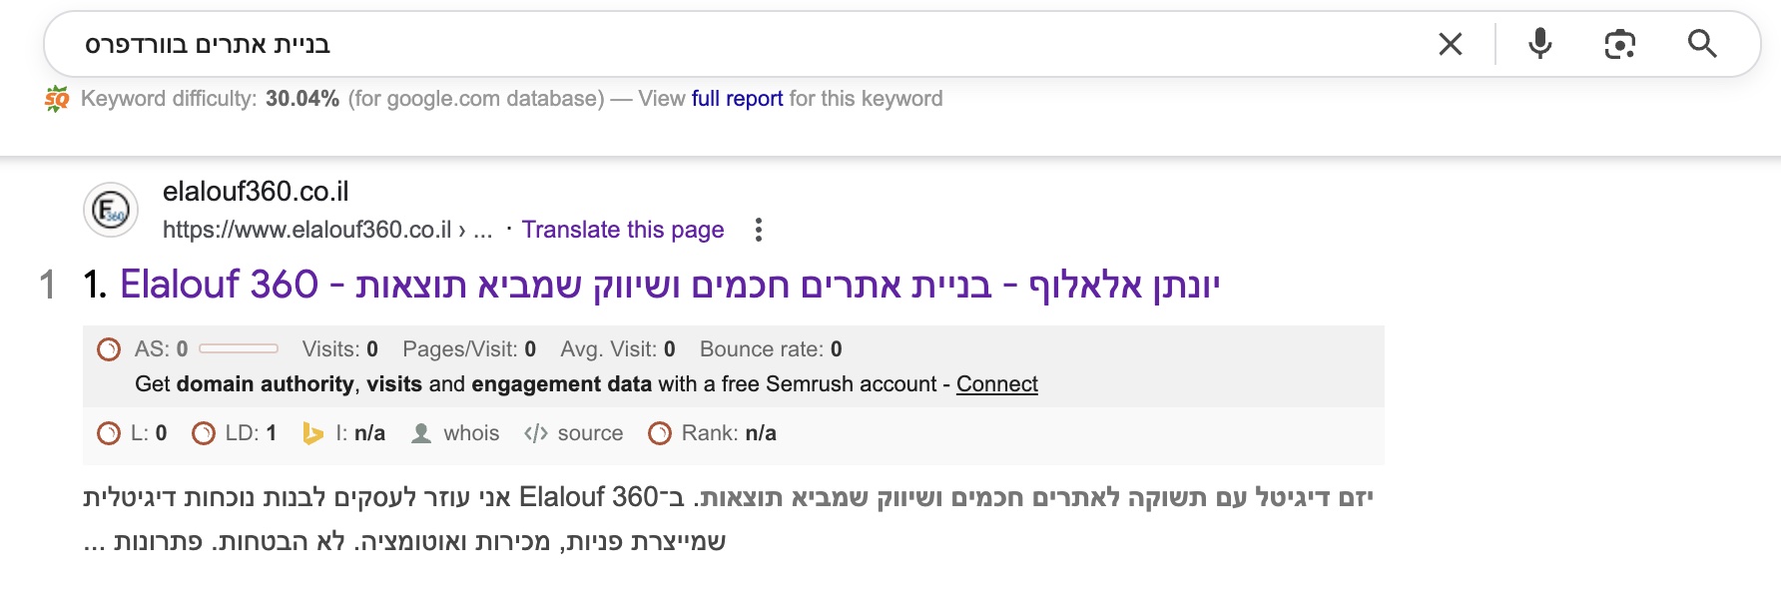Focus the search input with Hebrew query
This screenshot has width=1781, height=609.
pos(699,44)
